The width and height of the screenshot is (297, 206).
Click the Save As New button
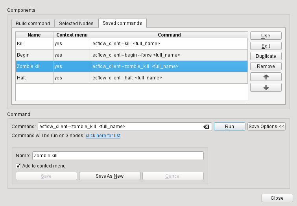point(109,176)
